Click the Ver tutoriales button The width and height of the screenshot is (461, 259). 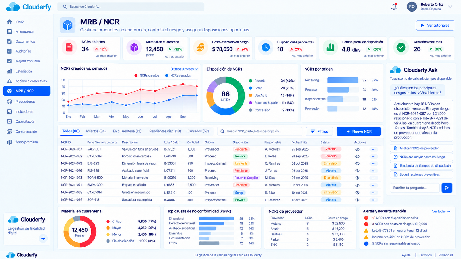pos(435,25)
